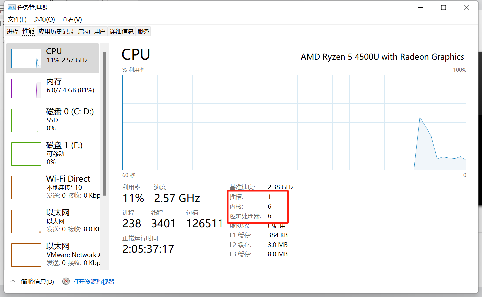Screen dimensions: 482x297
Task: Select the memory (内存) usage thumbnail
Action: click(x=26, y=88)
